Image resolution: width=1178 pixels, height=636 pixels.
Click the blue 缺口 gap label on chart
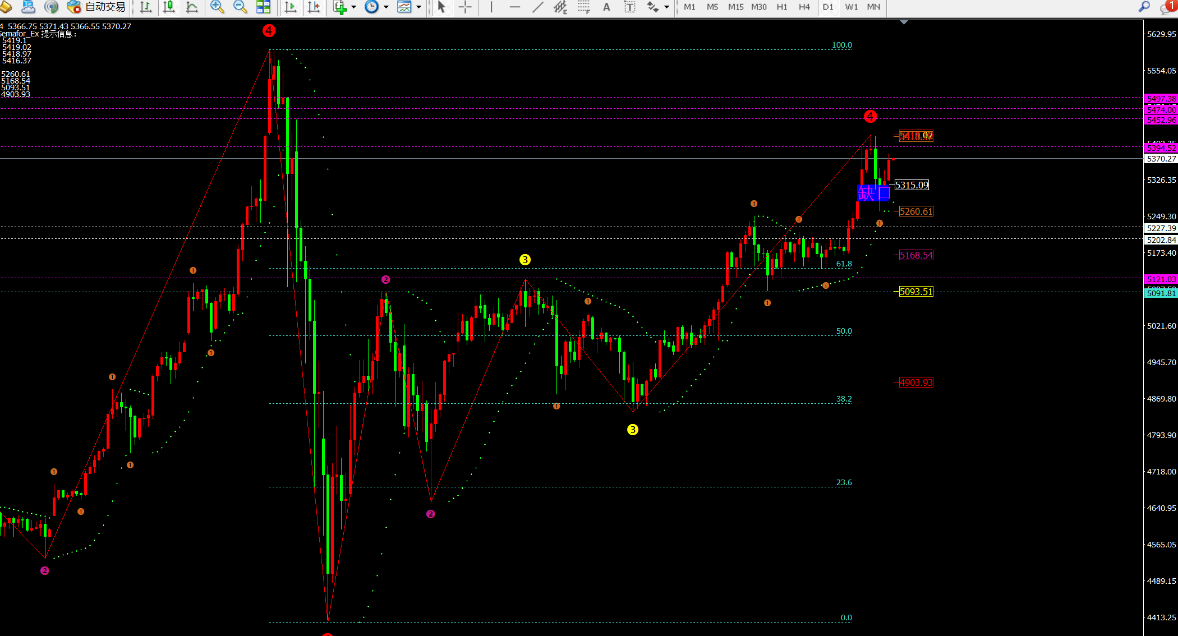tap(873, 193)
